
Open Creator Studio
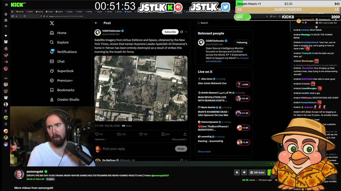pos(64,100)
